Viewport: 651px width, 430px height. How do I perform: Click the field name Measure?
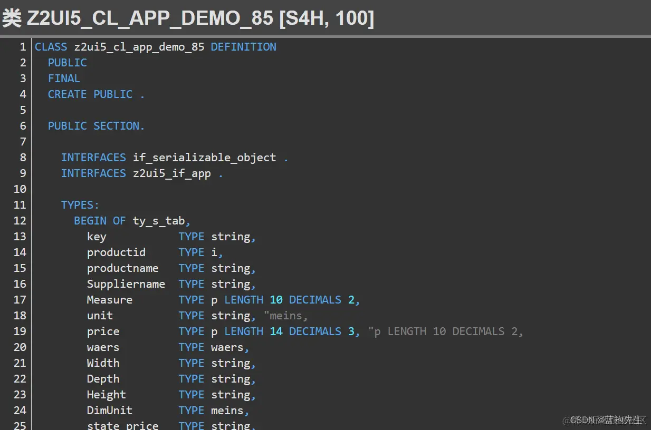(110, 300)
